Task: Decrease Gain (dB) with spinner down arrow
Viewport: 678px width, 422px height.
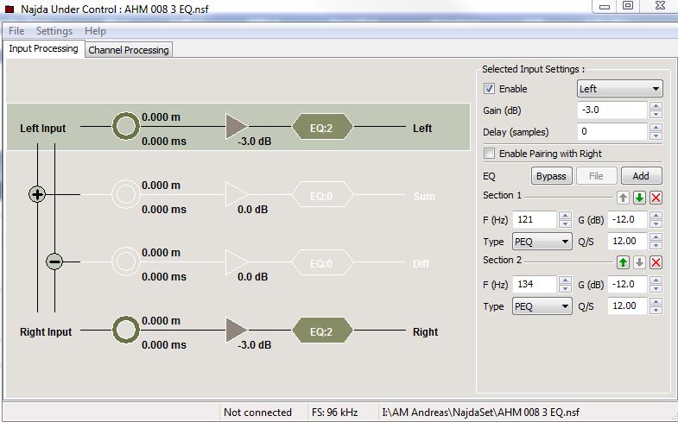Action: coord(656,114)
